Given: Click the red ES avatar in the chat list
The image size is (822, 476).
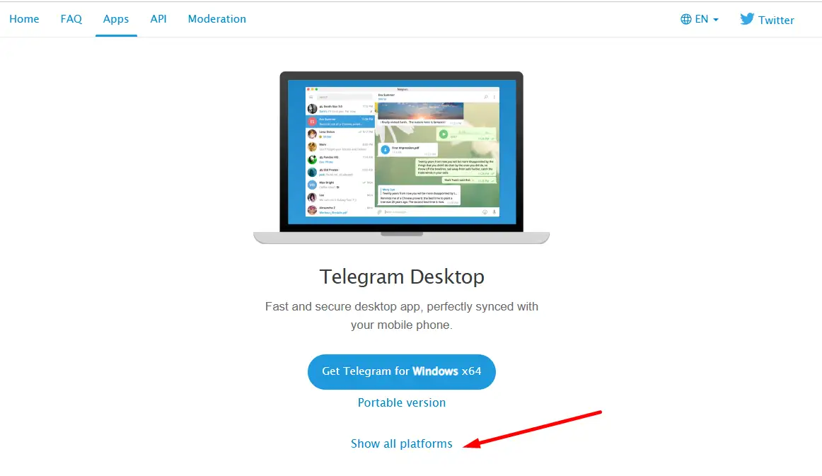Looking at the screenshot, I should [x=313, y=122].
